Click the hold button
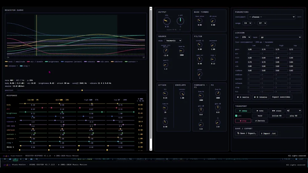The image size is (308, 173). pos(260,116)
